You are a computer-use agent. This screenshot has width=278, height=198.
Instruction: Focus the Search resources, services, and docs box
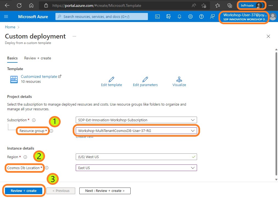(102, 16)
